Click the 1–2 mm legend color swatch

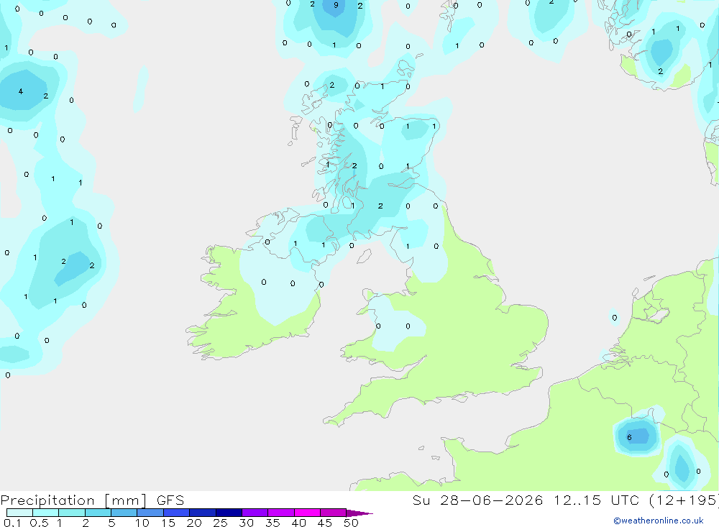coord(71,513)
